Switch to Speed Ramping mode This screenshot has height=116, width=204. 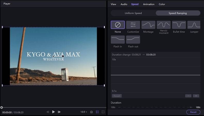click(x=178, y=13)
